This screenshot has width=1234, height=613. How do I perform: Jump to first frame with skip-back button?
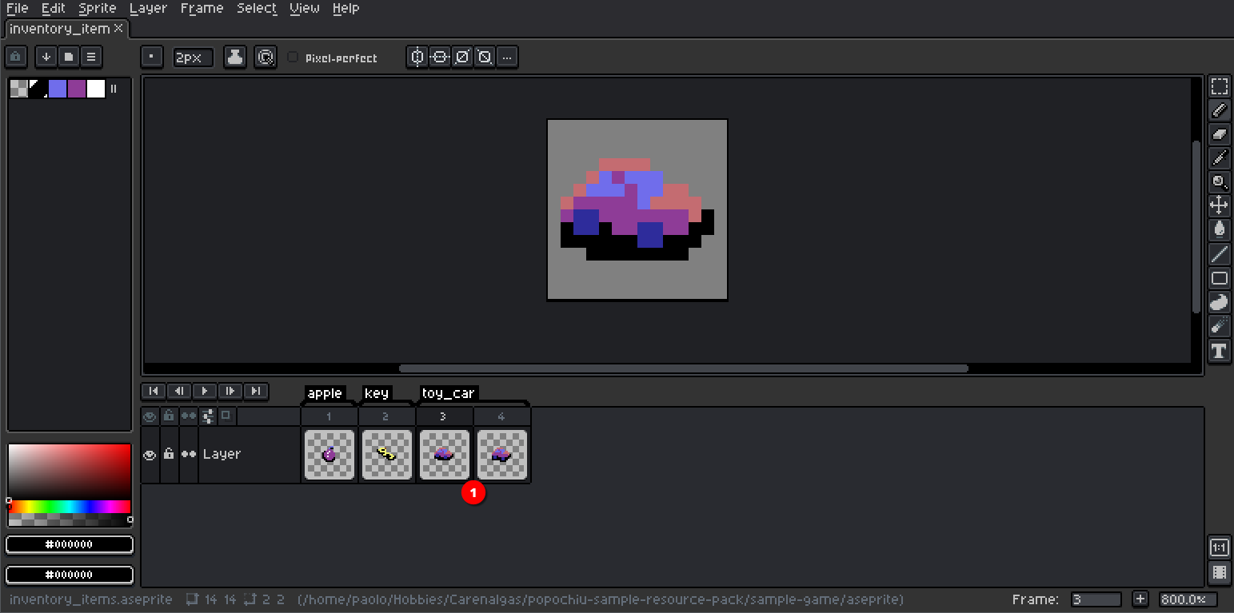click(x=153, y=391)
